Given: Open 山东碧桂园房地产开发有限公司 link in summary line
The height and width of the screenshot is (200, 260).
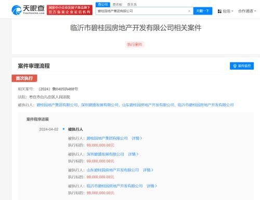Looking at the screenshot, I should 148,105.
